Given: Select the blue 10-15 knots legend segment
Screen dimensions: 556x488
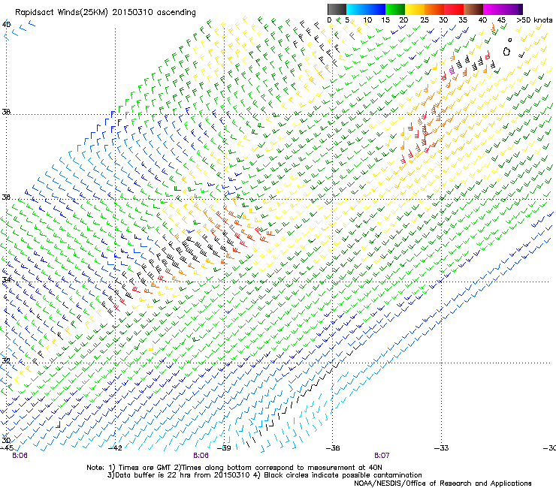Looking at the screenshot, I should (x=376, y=9).
